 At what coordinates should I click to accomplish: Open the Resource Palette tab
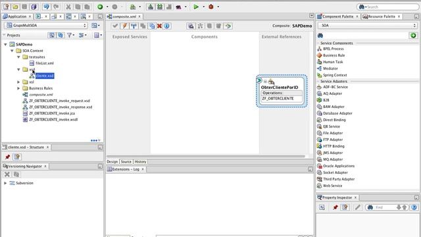[x=382, y=16]
